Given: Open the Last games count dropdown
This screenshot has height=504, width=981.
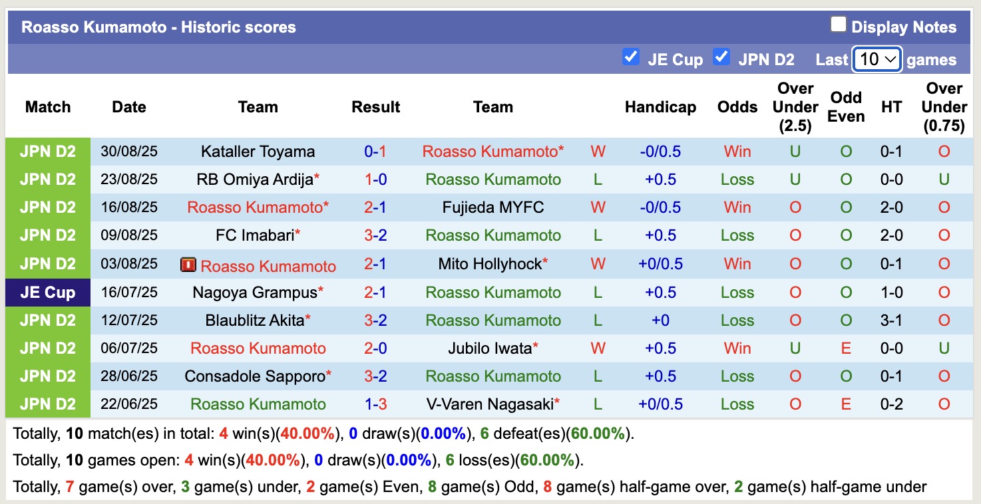Looking at the screenshot, I should click(x=877, y=59).
